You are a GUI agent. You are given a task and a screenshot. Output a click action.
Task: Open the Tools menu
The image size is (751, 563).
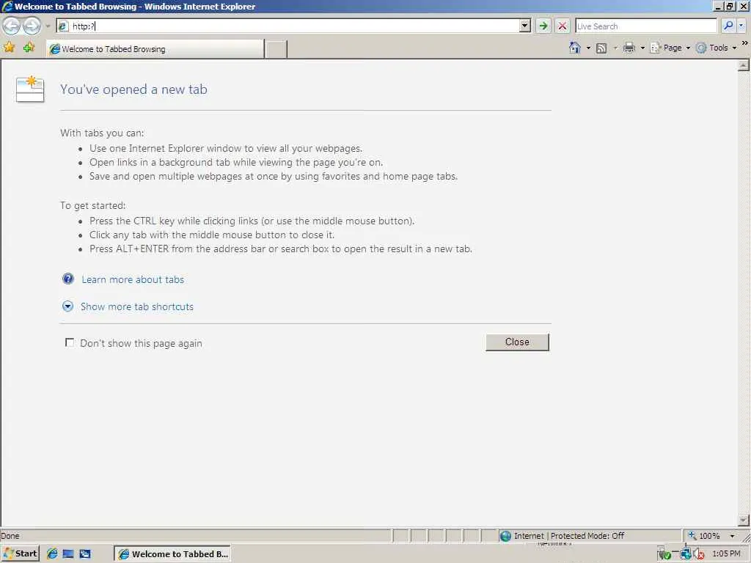pos(717,48)
